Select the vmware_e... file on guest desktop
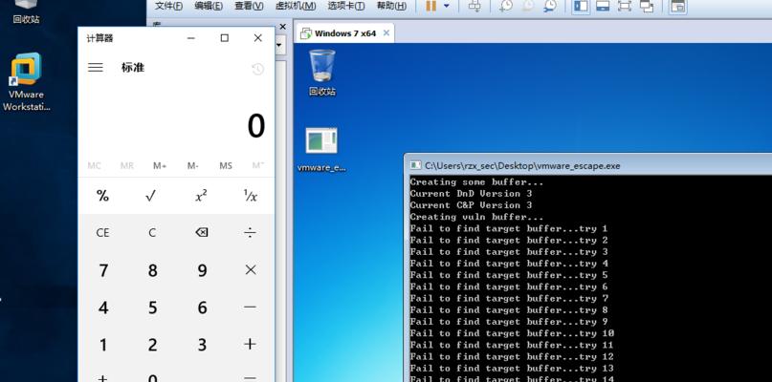 [x=321, y=149]
